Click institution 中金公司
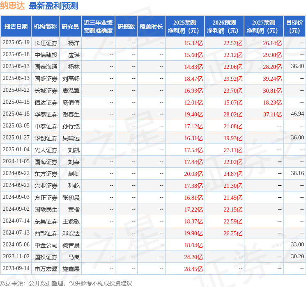This screenshot has height=287, width=306. point(46,245)
